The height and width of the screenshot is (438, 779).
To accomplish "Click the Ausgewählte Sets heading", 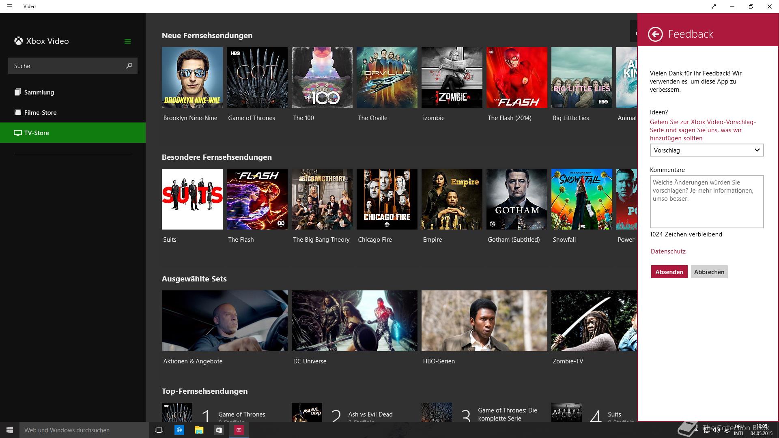I will 194,279.
